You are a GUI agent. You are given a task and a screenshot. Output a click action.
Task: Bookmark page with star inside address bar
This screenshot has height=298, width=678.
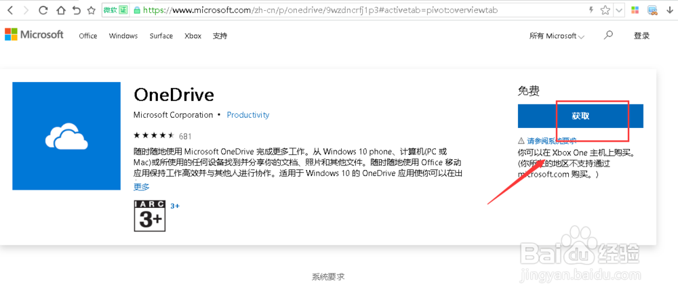point(605,10)
